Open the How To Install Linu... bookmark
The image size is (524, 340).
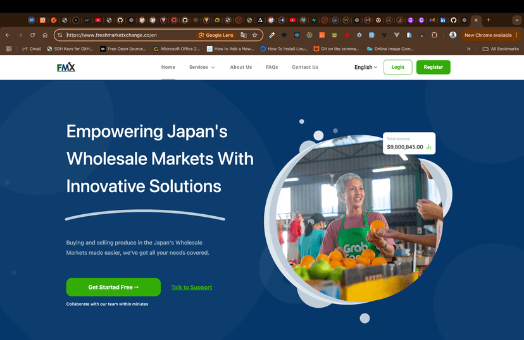(x=284, y=49)
